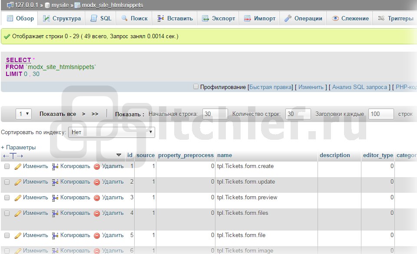Click the Изменить query link
The height and width of the screenshot is (254, 417).
311,87
